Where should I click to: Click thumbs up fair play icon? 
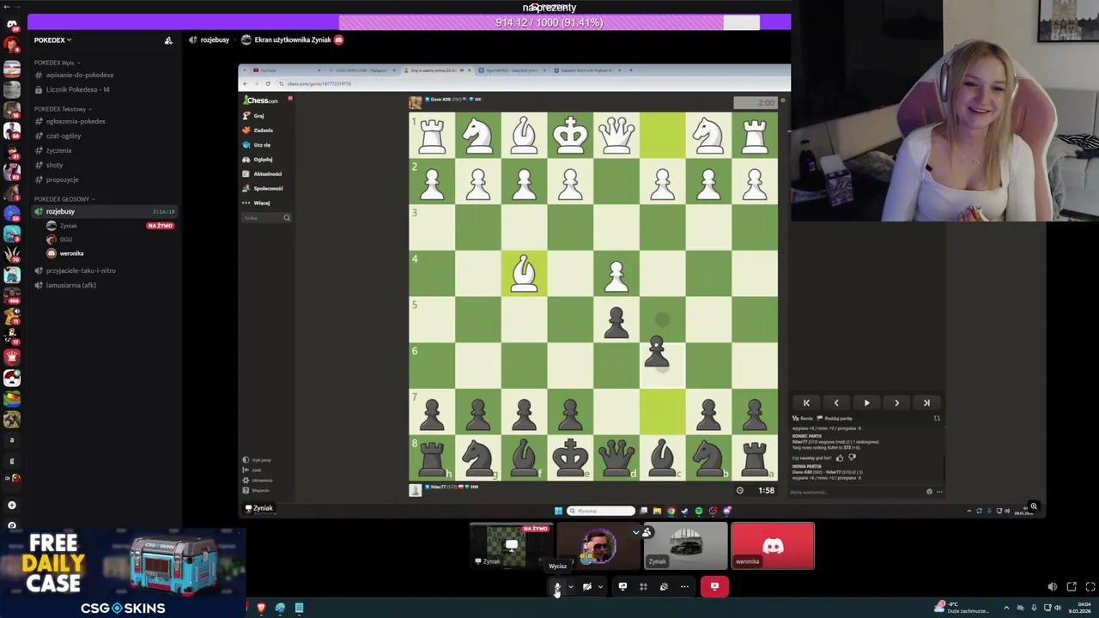click(840, 457)
